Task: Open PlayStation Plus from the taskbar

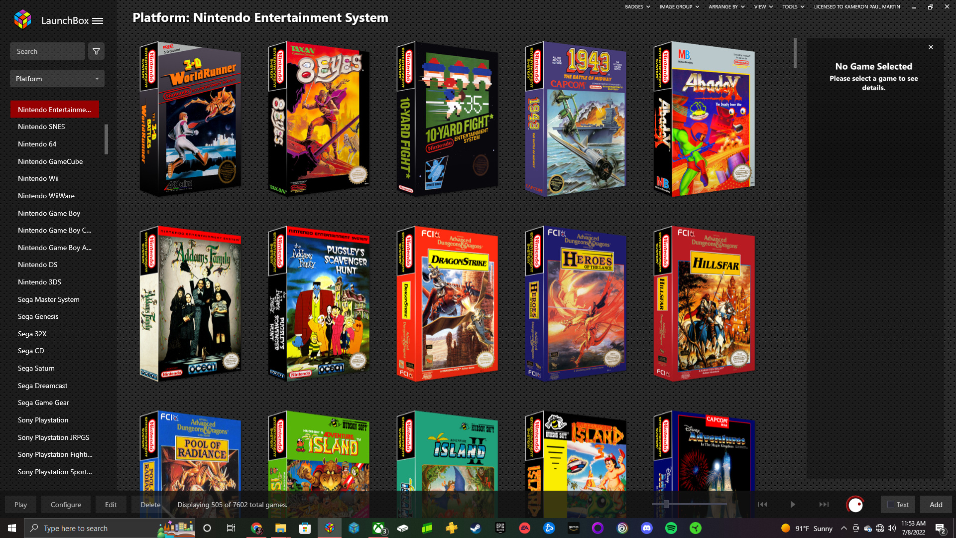Action: point(452,528)
